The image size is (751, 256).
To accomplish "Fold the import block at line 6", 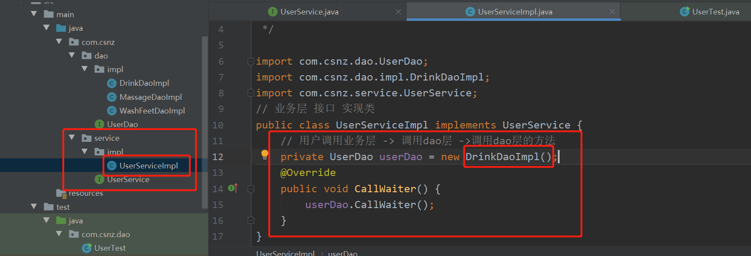I will pos(251,61).
